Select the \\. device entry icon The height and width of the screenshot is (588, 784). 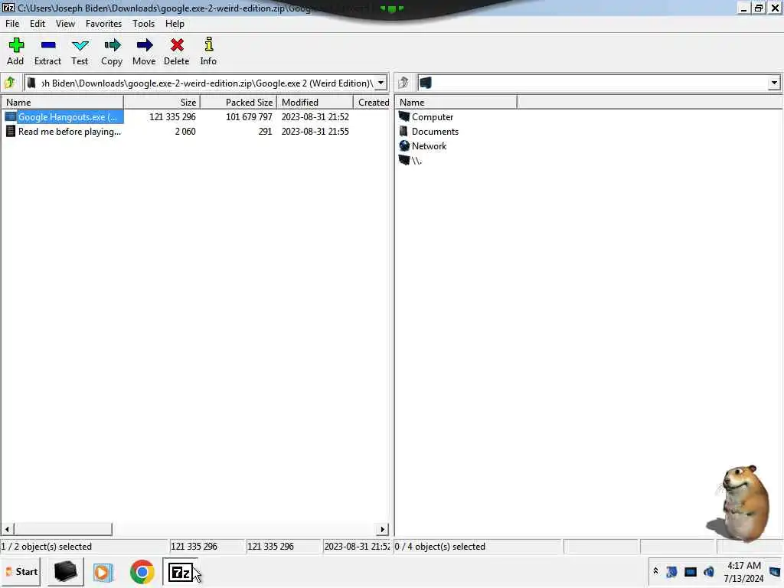[404, 160]
